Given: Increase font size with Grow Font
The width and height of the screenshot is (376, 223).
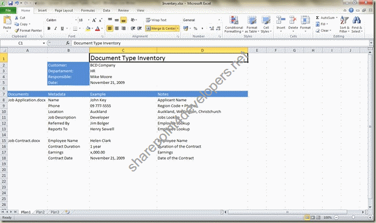Looking at the screenshot, I should [x=94, y=20].
